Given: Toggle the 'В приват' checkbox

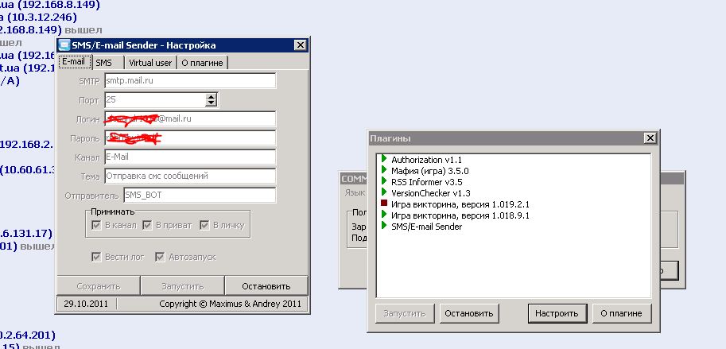Looking at the screenshot, I should (x=147, y=226).
